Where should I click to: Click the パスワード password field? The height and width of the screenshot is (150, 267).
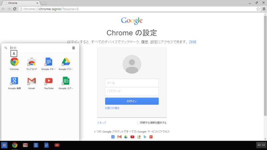[x=132, y=91]
